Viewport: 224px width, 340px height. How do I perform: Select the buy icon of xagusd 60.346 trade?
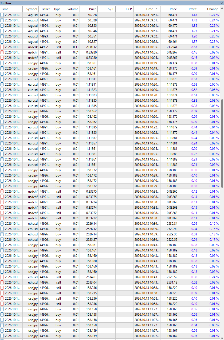2,31
